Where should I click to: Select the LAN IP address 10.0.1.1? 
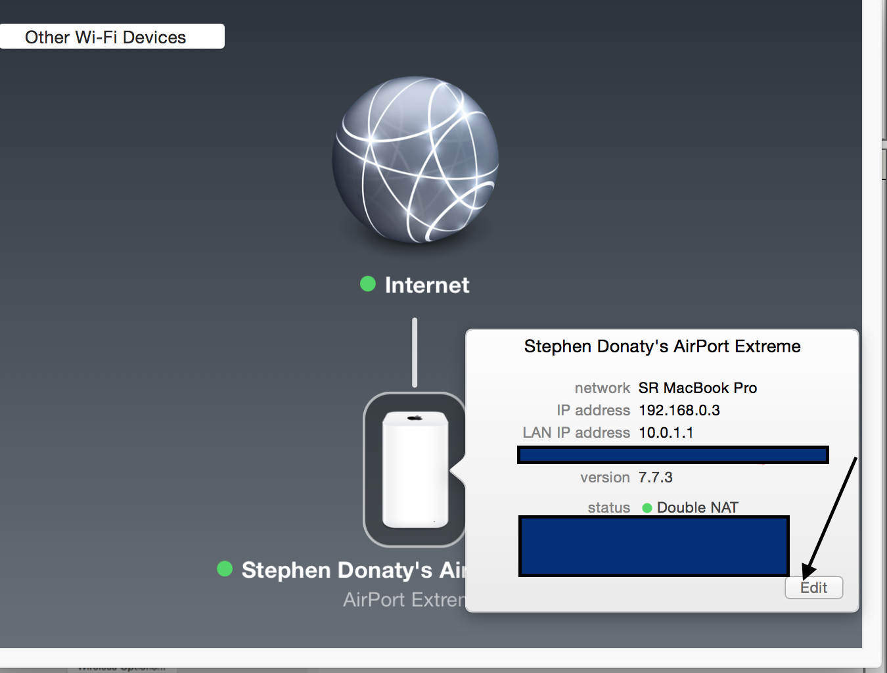click(666, 432)
